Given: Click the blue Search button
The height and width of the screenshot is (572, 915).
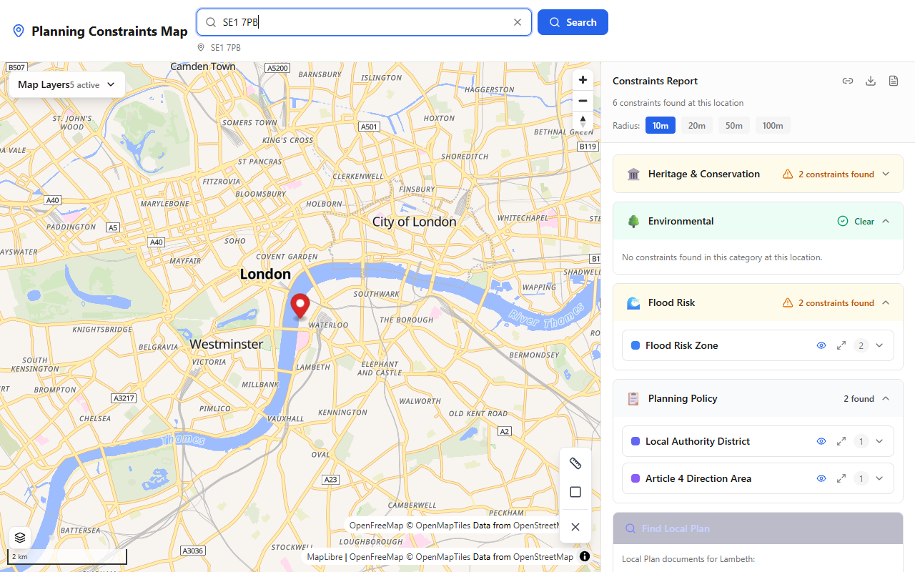Looking at the screenshot, I should [x=573, y=22].
